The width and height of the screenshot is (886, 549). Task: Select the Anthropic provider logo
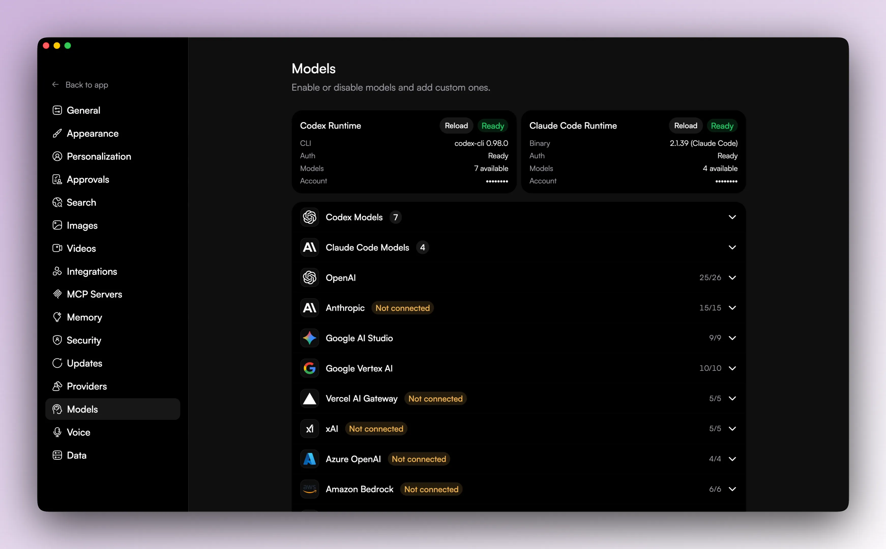pyautogui.click(x=309, y=308)
